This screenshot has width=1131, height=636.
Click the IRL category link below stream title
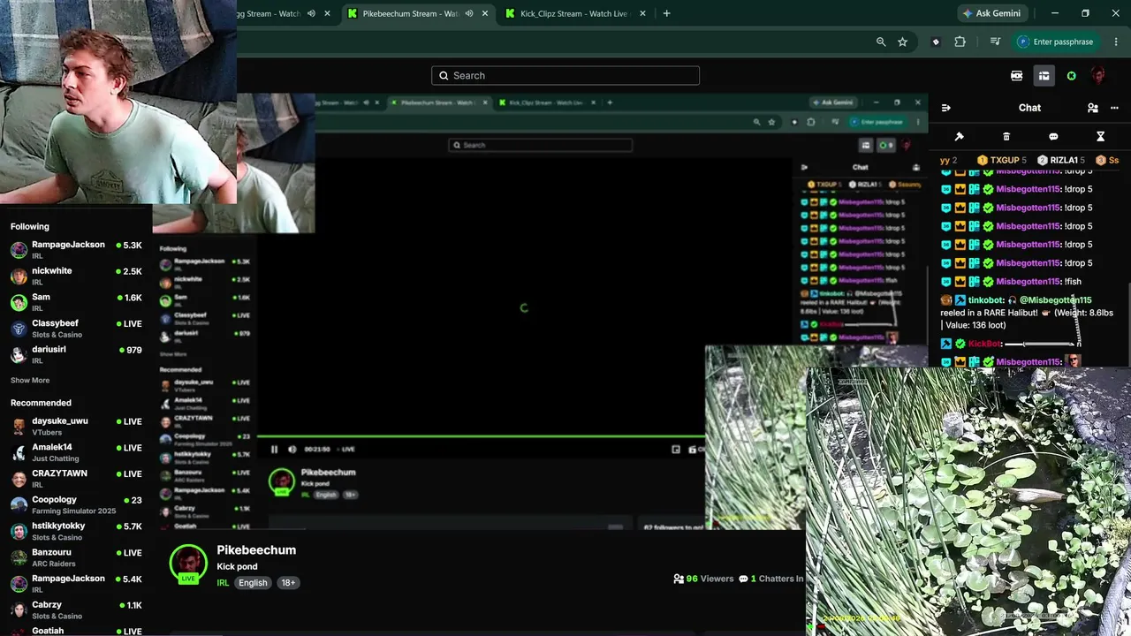pos(223,583)
